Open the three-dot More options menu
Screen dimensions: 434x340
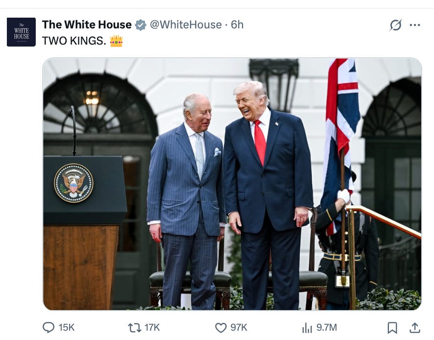point(415,25)
